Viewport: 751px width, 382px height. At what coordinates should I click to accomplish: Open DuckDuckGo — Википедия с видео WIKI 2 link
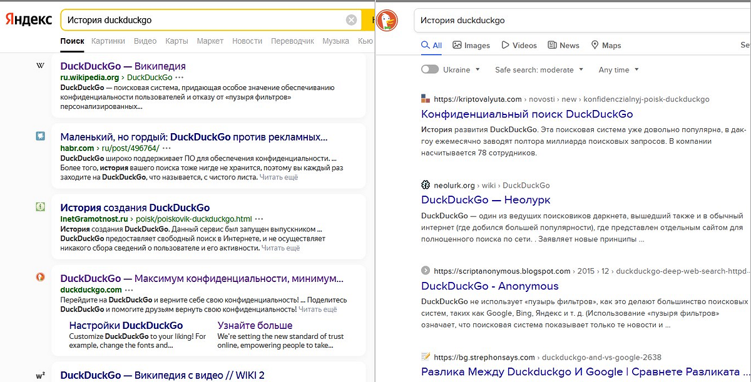click(x=163, y=375)
